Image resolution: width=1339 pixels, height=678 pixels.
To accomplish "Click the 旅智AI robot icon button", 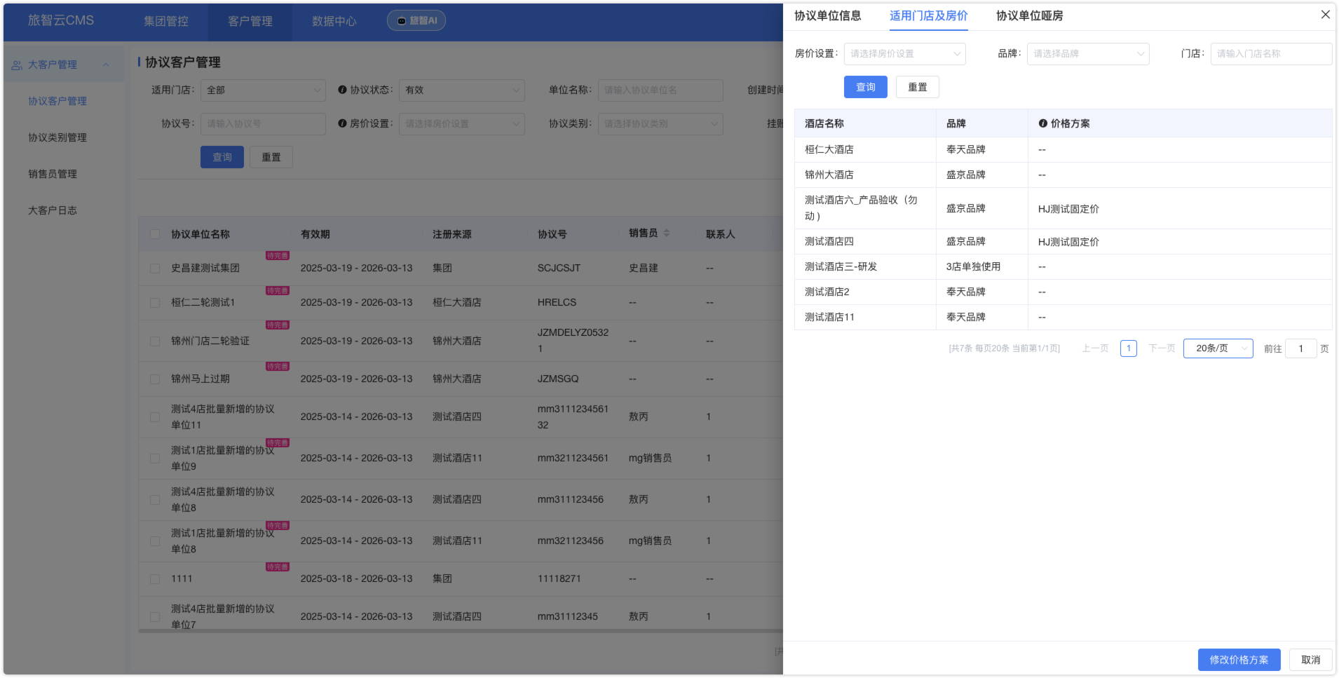I will click(416, 20).
